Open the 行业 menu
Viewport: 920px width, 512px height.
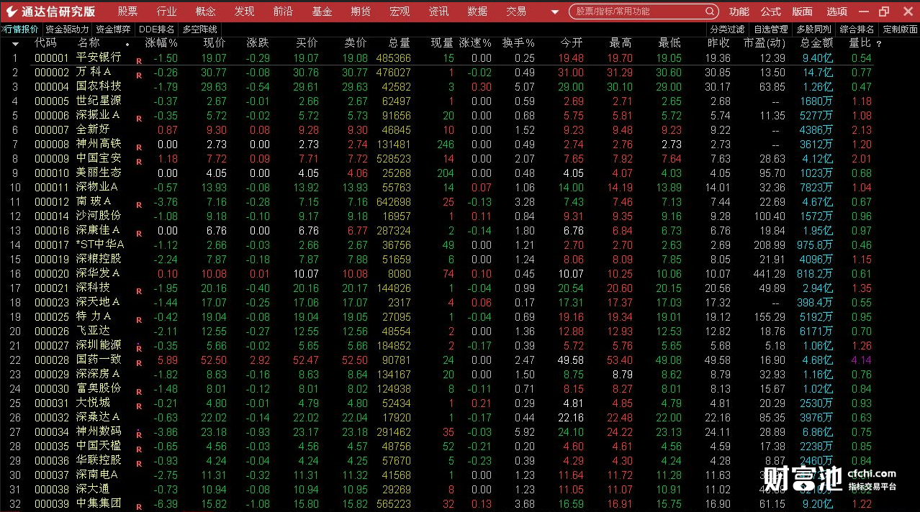[x=166, y=12]
